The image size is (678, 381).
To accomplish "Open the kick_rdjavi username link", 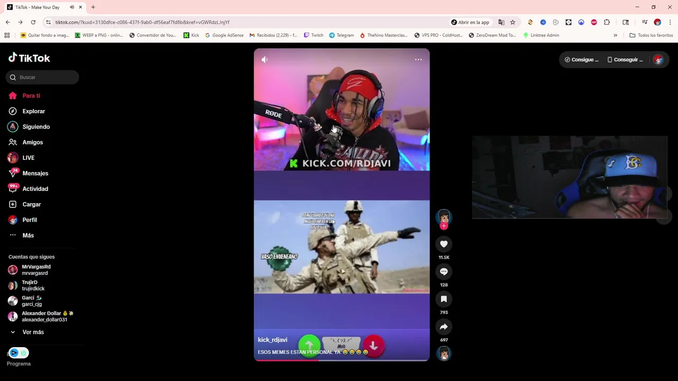I will (x=272, y=340).
